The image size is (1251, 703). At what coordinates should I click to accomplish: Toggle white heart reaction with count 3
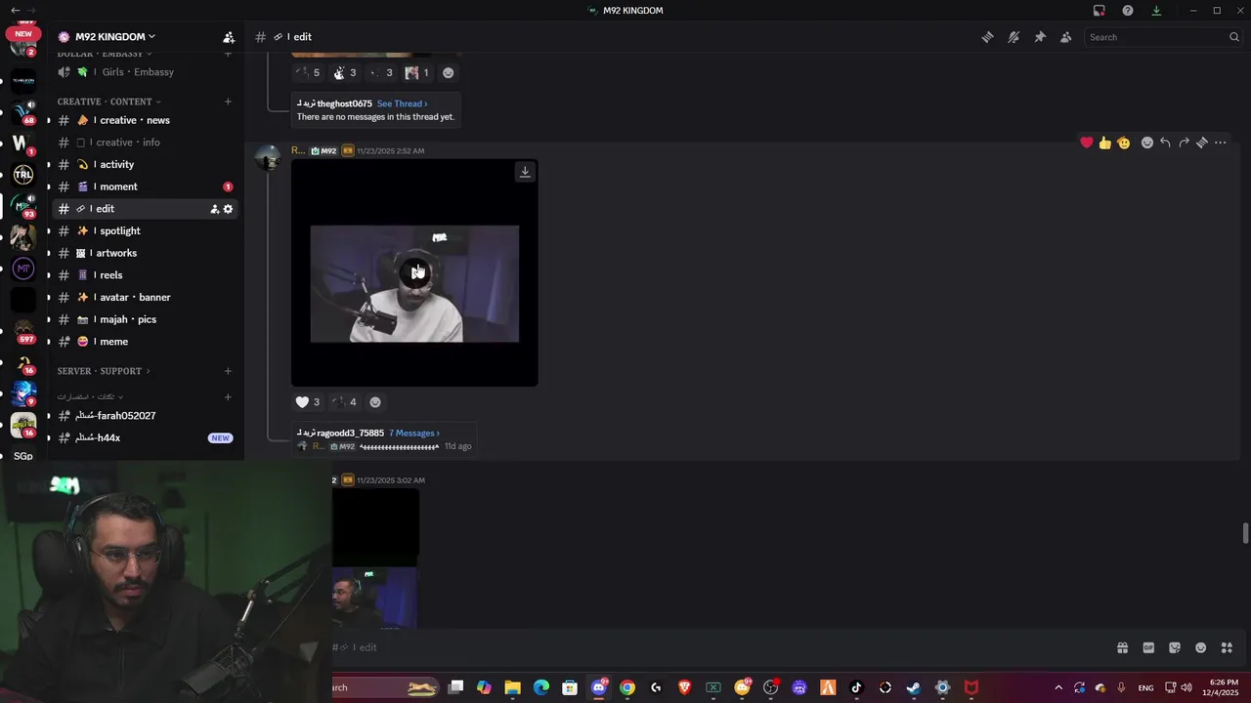tap(308, 401)
